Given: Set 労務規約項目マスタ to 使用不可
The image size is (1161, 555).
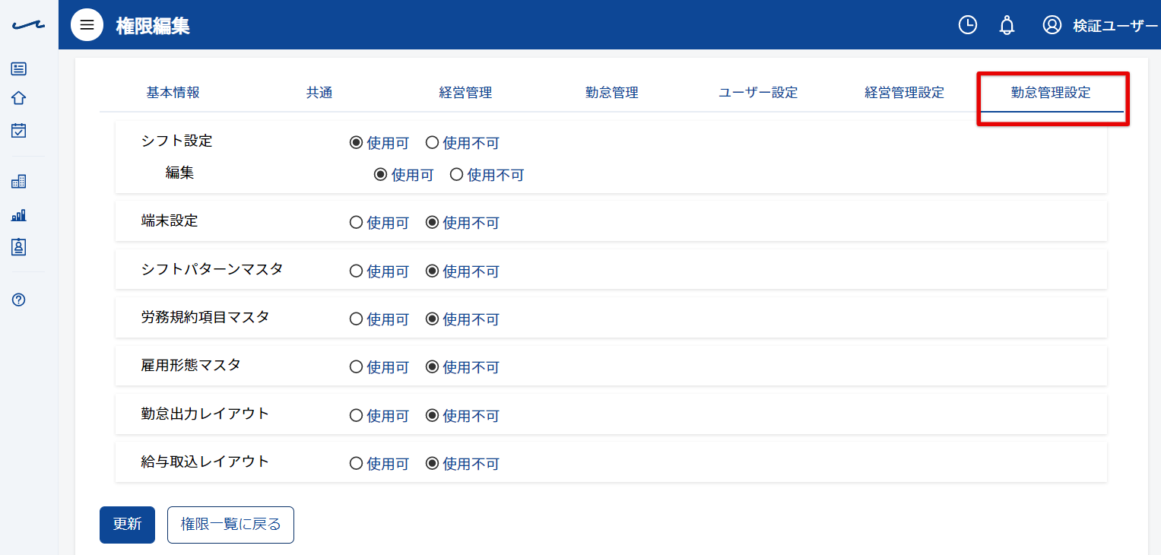Looking at the screenshot, I should [432, 319].
